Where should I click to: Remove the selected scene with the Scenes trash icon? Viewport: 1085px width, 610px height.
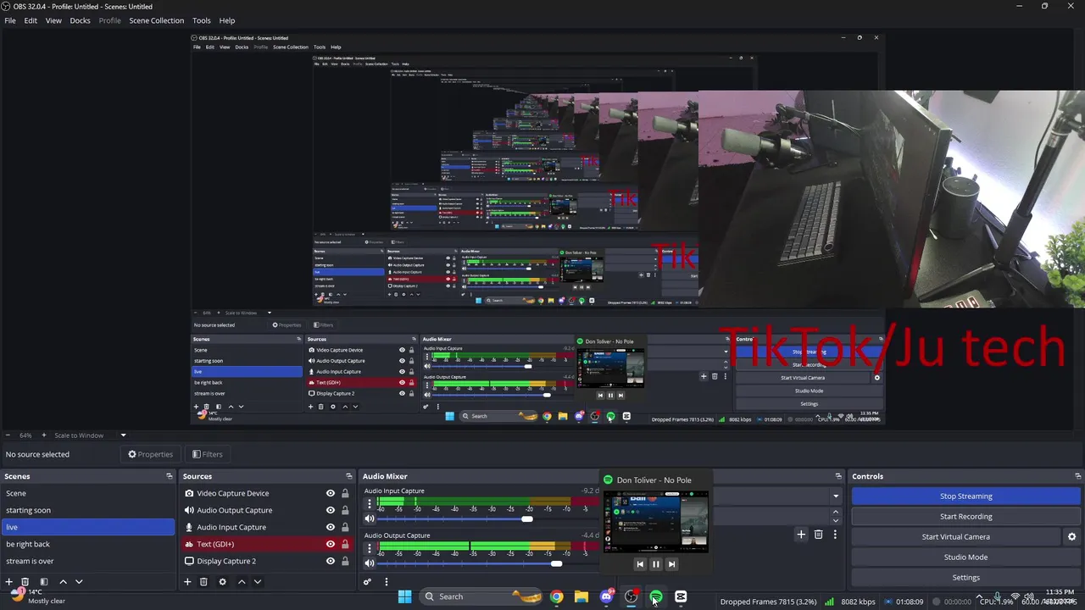[x=25, y=582]
